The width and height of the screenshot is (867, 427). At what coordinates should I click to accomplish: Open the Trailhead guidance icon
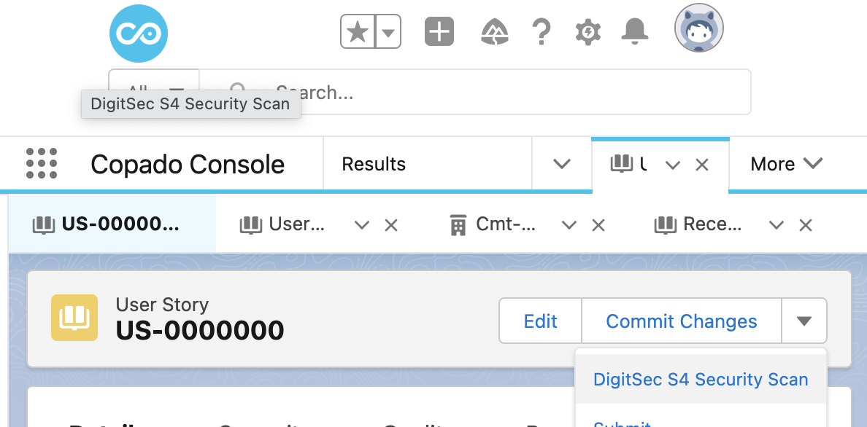[x=496, y=31]
